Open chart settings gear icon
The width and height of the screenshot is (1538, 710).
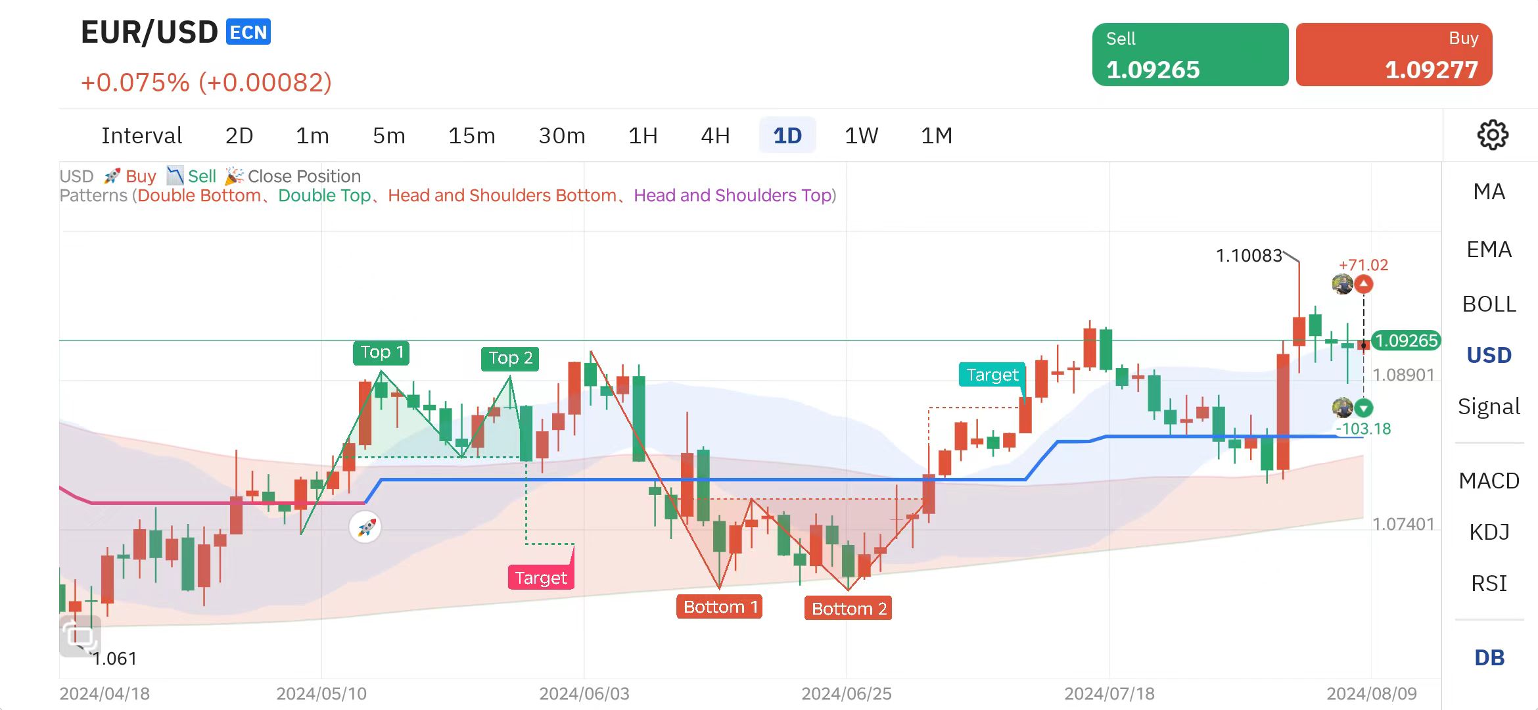click(1493, 135)
